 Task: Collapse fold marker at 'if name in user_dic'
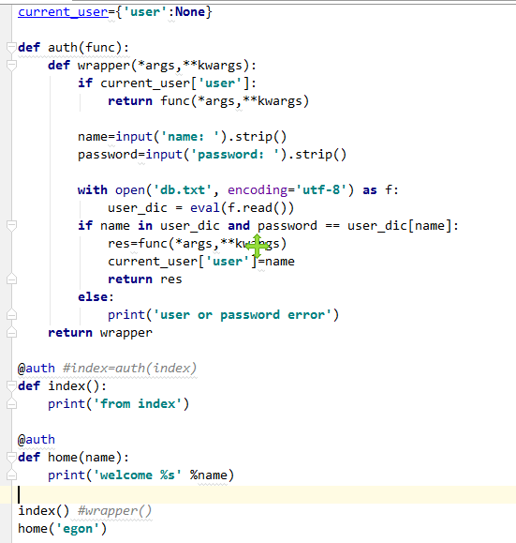coord(11,226)
